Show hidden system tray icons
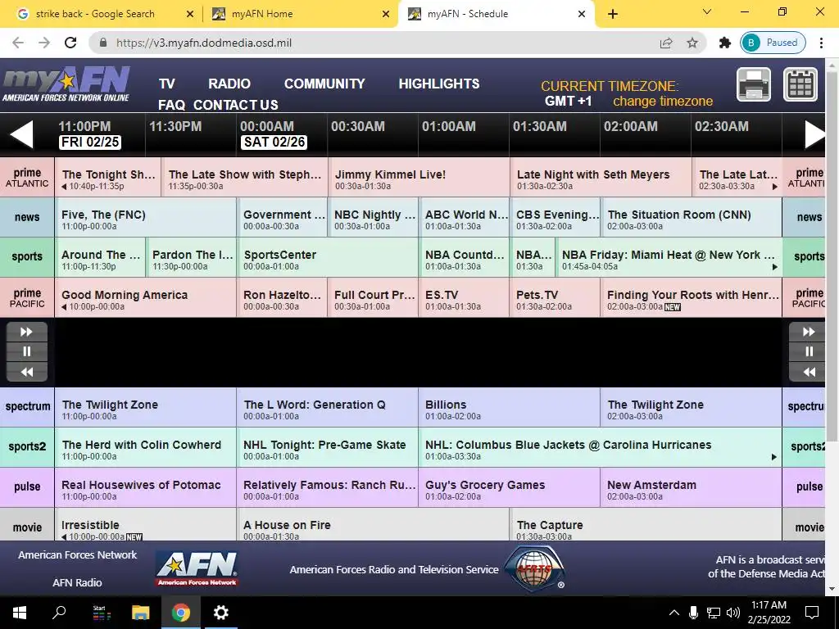 coord(674,613)
